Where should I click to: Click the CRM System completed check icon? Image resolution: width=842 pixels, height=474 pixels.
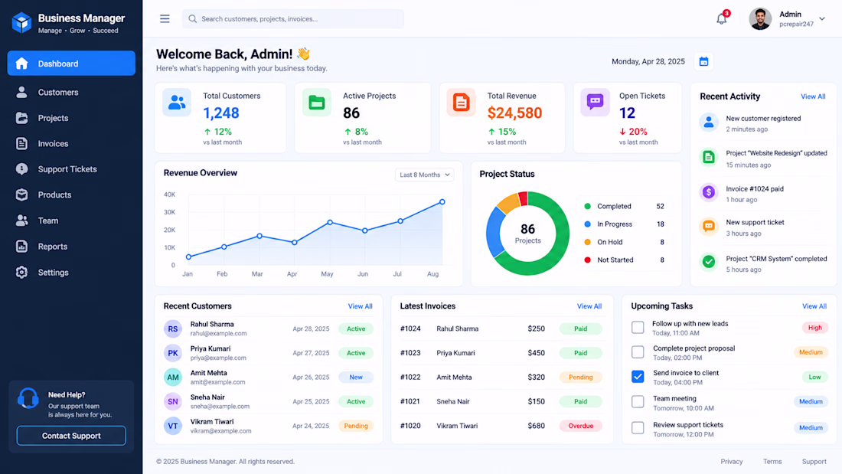click(709, 262)
